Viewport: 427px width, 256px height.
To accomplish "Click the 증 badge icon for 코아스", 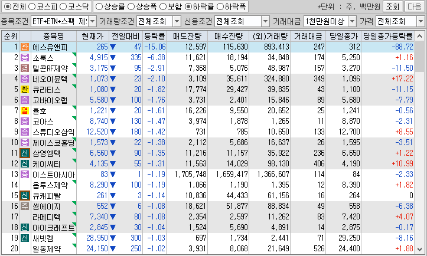I will [25, 121].
